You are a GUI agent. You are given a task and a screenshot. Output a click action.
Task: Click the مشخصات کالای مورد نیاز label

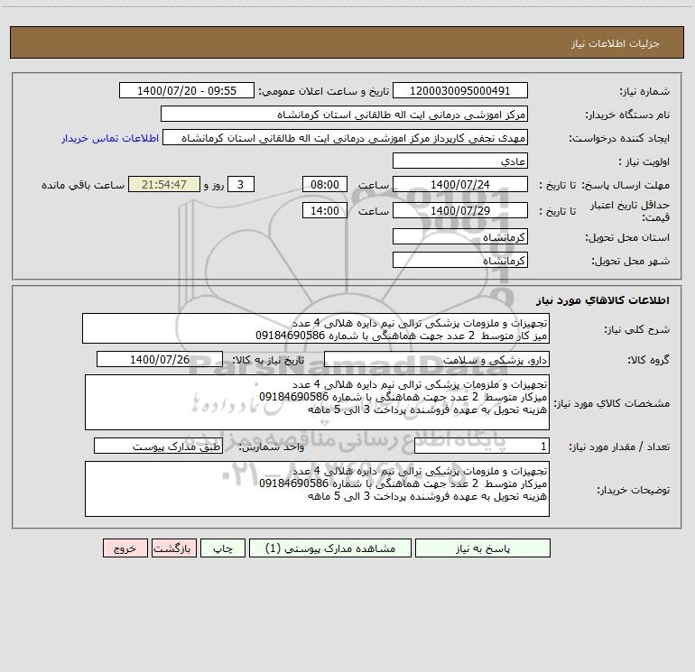point(612,403)
